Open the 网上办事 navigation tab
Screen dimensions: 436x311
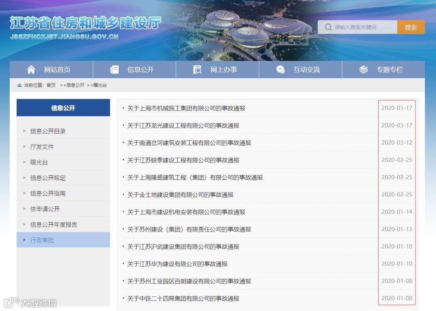(218, 69)
